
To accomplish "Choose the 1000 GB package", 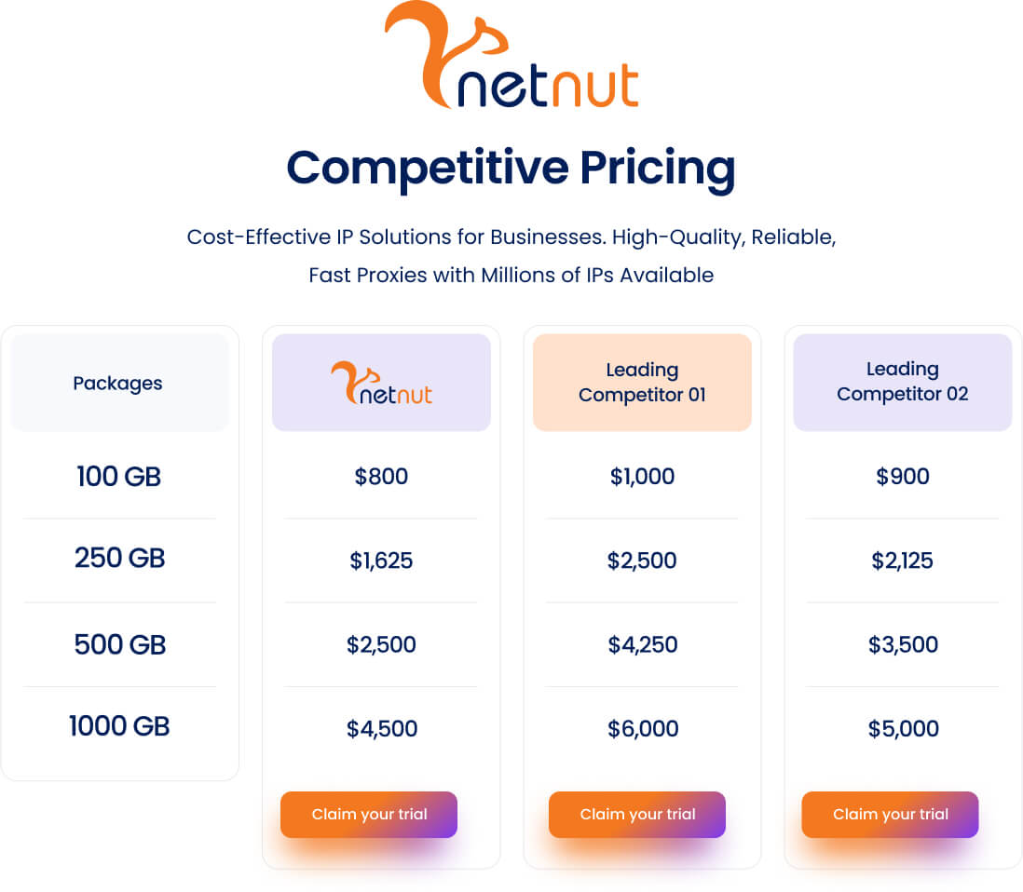I will coord(119,726).
